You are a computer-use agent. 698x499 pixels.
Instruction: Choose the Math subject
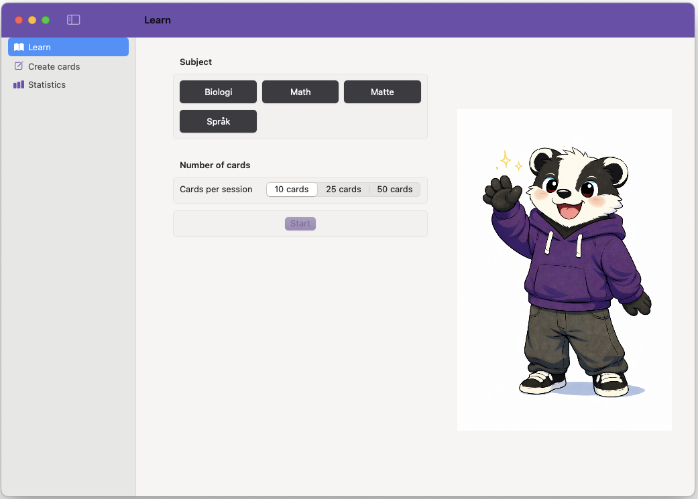click(300, 92)
